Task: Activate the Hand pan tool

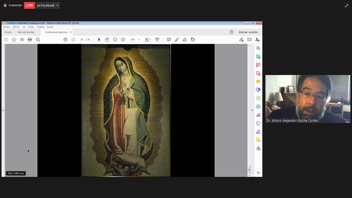Action: point(107,40)
